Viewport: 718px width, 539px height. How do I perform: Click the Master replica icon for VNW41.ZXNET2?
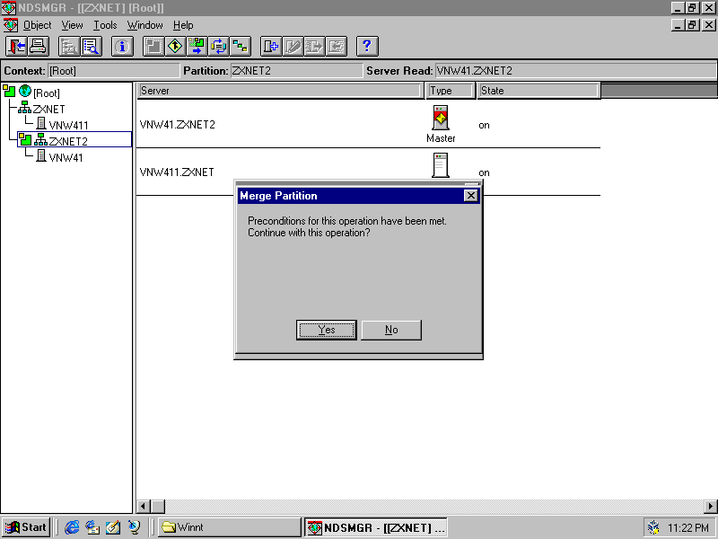pos(441,118)
